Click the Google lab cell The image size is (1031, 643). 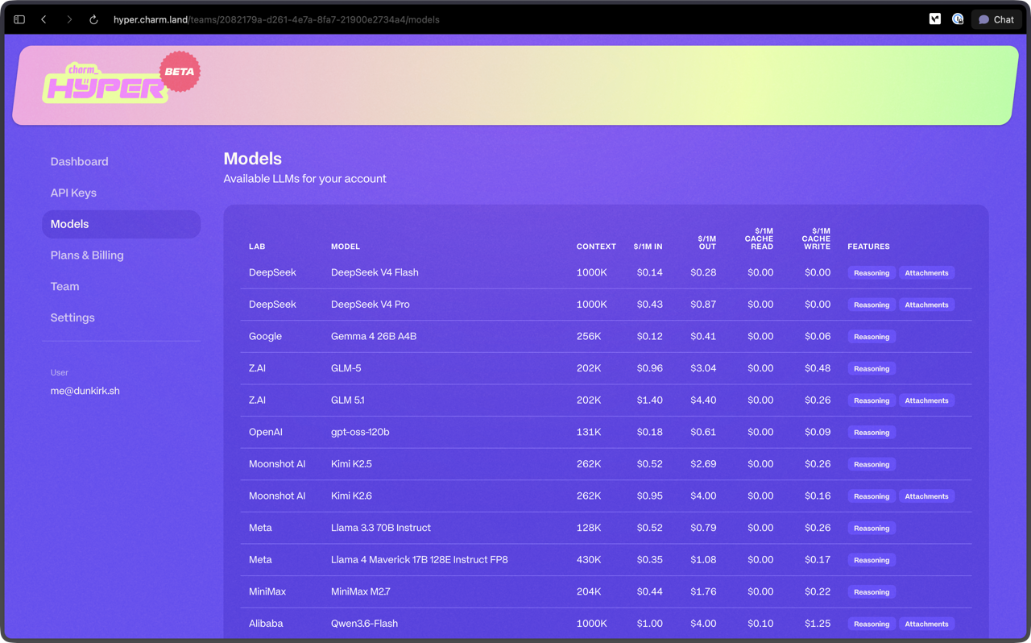[265, 336]
